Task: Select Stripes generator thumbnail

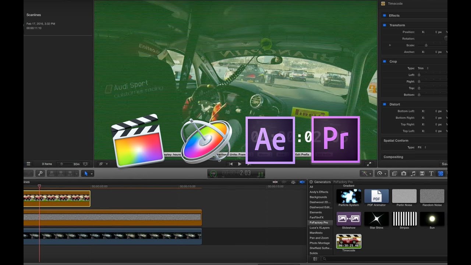Action: [x=404, y=219]
